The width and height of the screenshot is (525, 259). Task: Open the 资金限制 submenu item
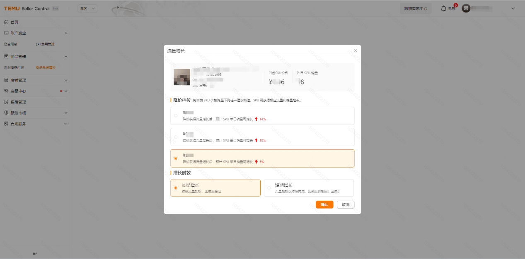(x=11, y=44)
